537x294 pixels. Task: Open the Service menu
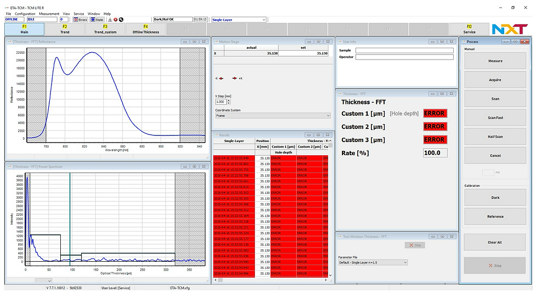(x=79, y=14)
